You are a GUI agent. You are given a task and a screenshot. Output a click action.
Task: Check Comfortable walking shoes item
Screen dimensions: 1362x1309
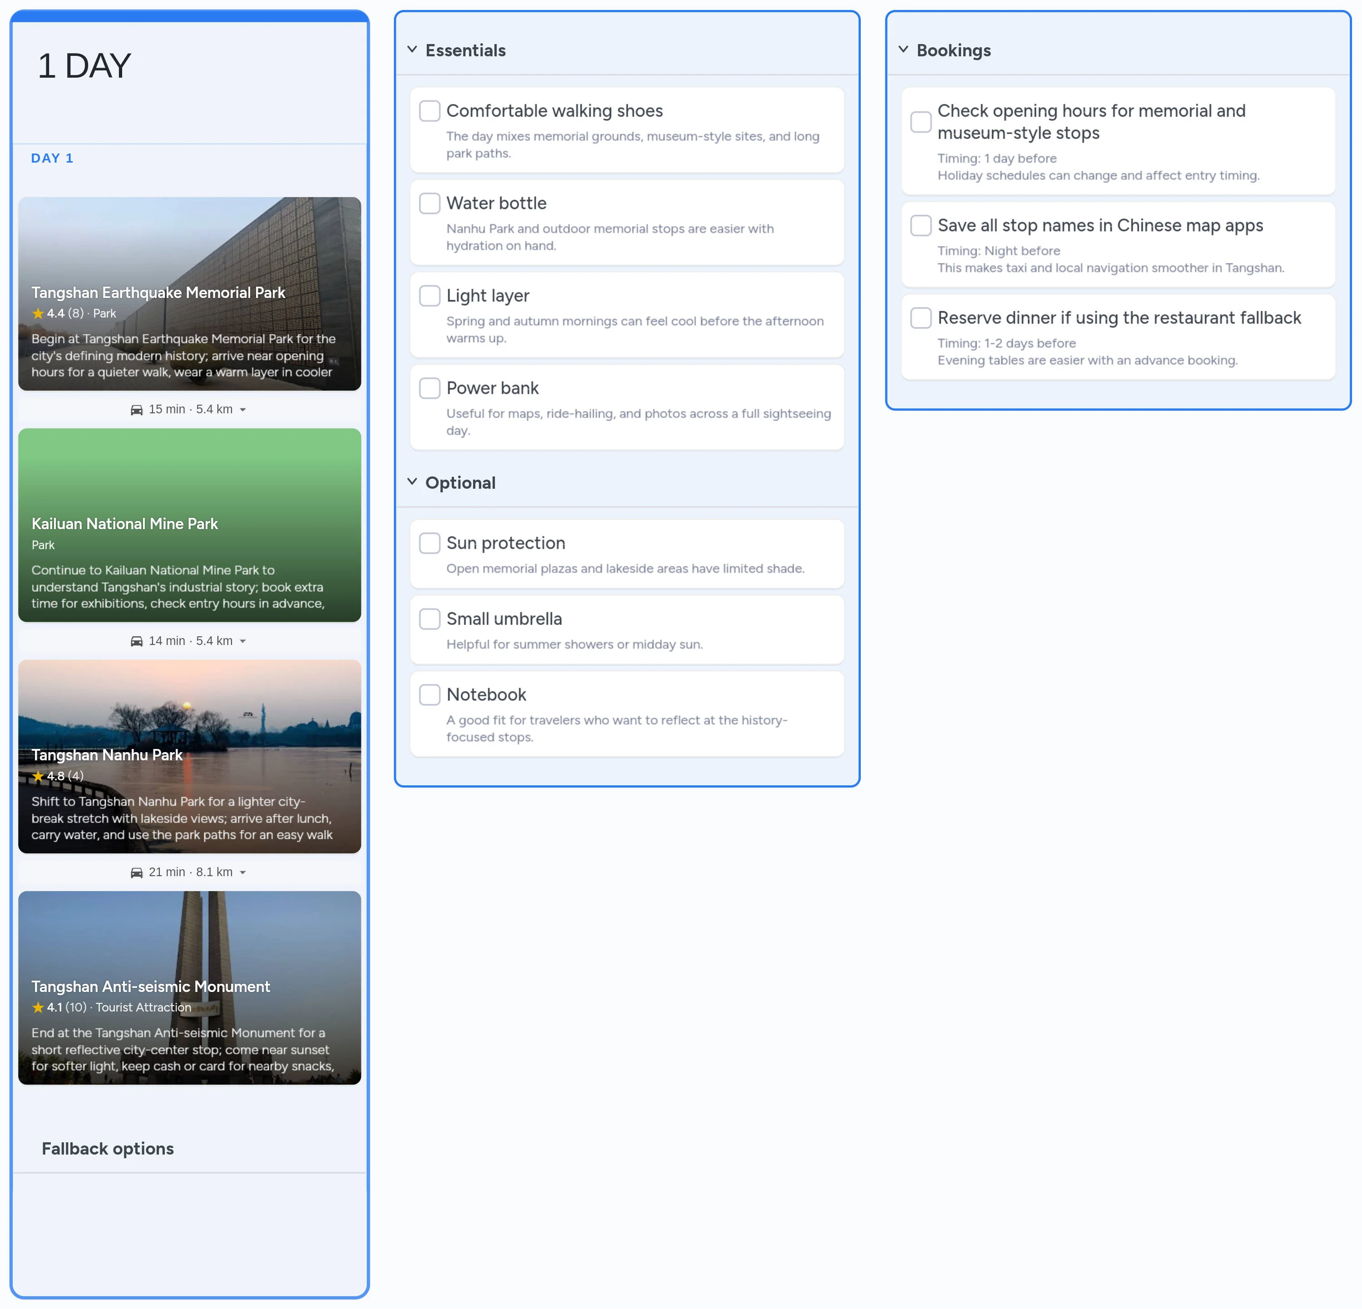click(429, 111)
